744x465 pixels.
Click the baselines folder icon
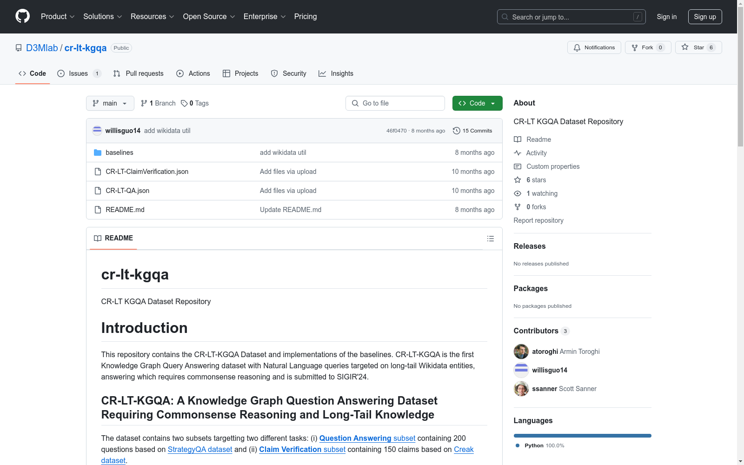click(98, 153)
